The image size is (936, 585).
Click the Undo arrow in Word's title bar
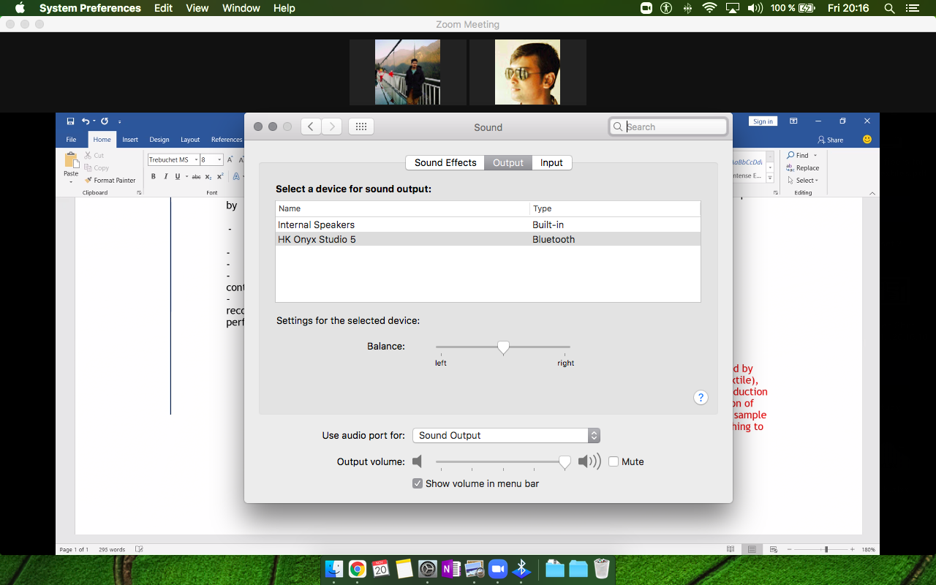click(x=86, y=121)
